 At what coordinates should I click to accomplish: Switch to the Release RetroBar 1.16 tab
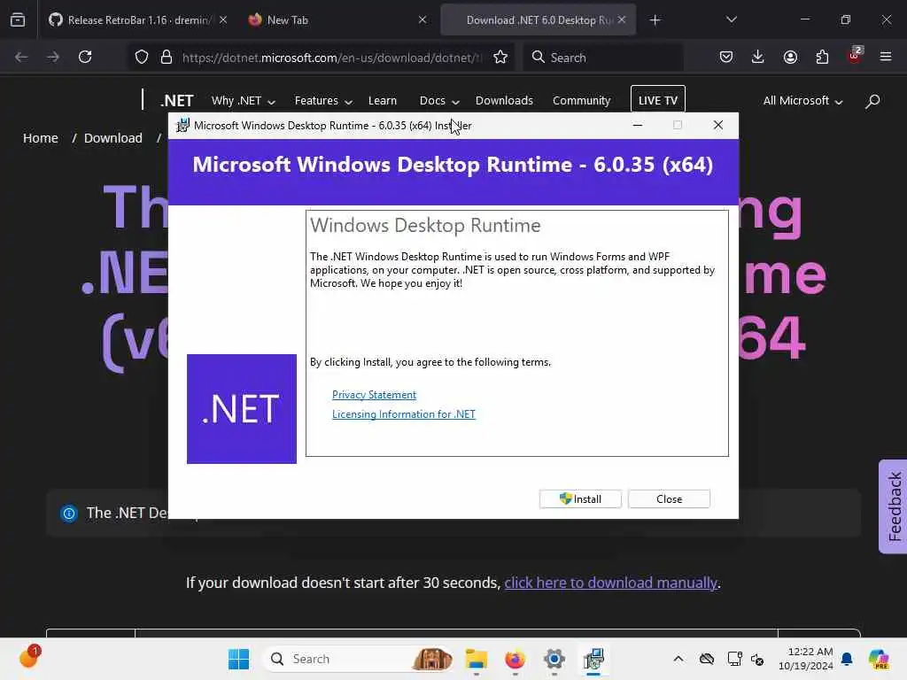click(x=139, y=20)
